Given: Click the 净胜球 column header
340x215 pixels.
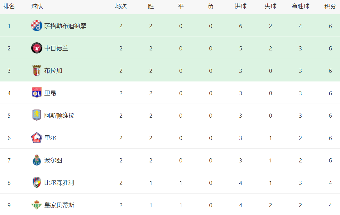Looking at the screenshot, I should 300,7.
